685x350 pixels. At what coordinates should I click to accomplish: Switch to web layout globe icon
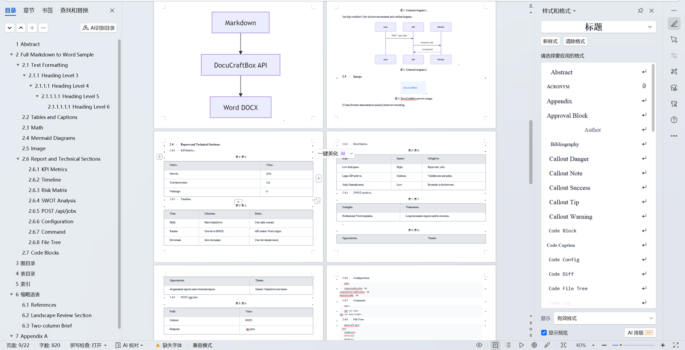click(x=534, y=345)
